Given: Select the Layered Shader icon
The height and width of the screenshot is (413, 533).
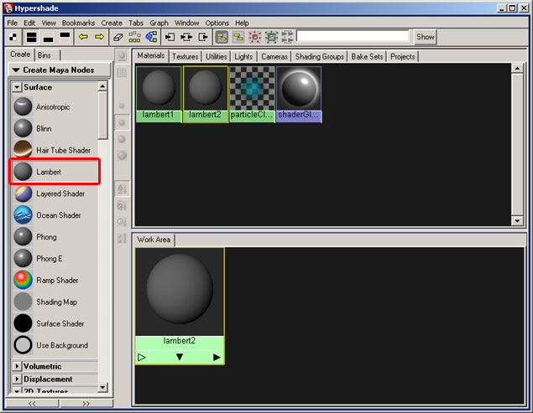Looking at the screenshot, I should point(24,194).
